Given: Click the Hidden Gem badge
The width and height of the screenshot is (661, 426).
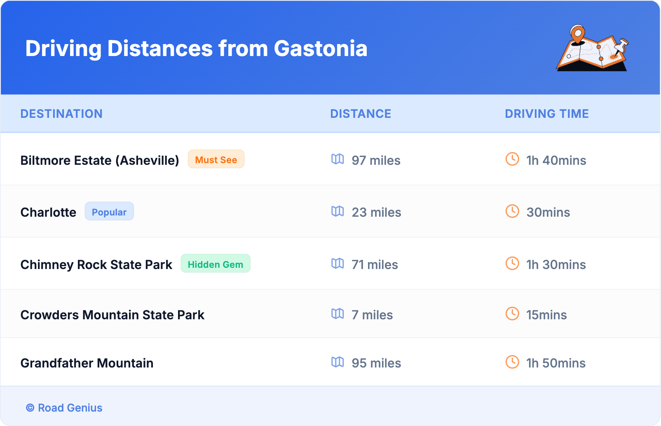Looking at the screenshot, I should click(x=215, y=264).
